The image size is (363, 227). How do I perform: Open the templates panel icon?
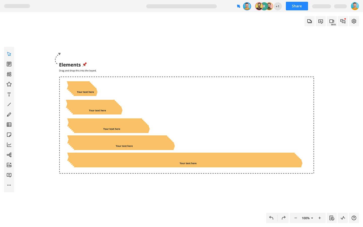(x=9, y=64)
